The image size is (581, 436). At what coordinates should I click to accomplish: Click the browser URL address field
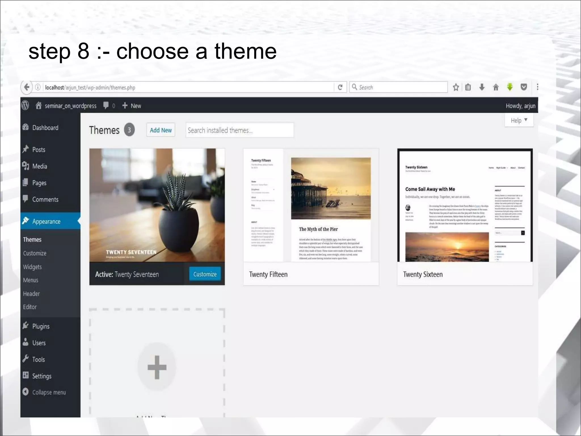pyautogui.click(x=189, y=87)
